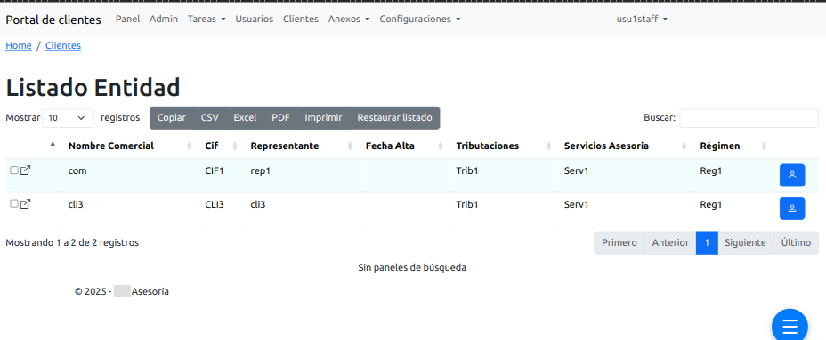826x340 pixels.
Task: Click the CIF1 cell
Action: [215, 170]
